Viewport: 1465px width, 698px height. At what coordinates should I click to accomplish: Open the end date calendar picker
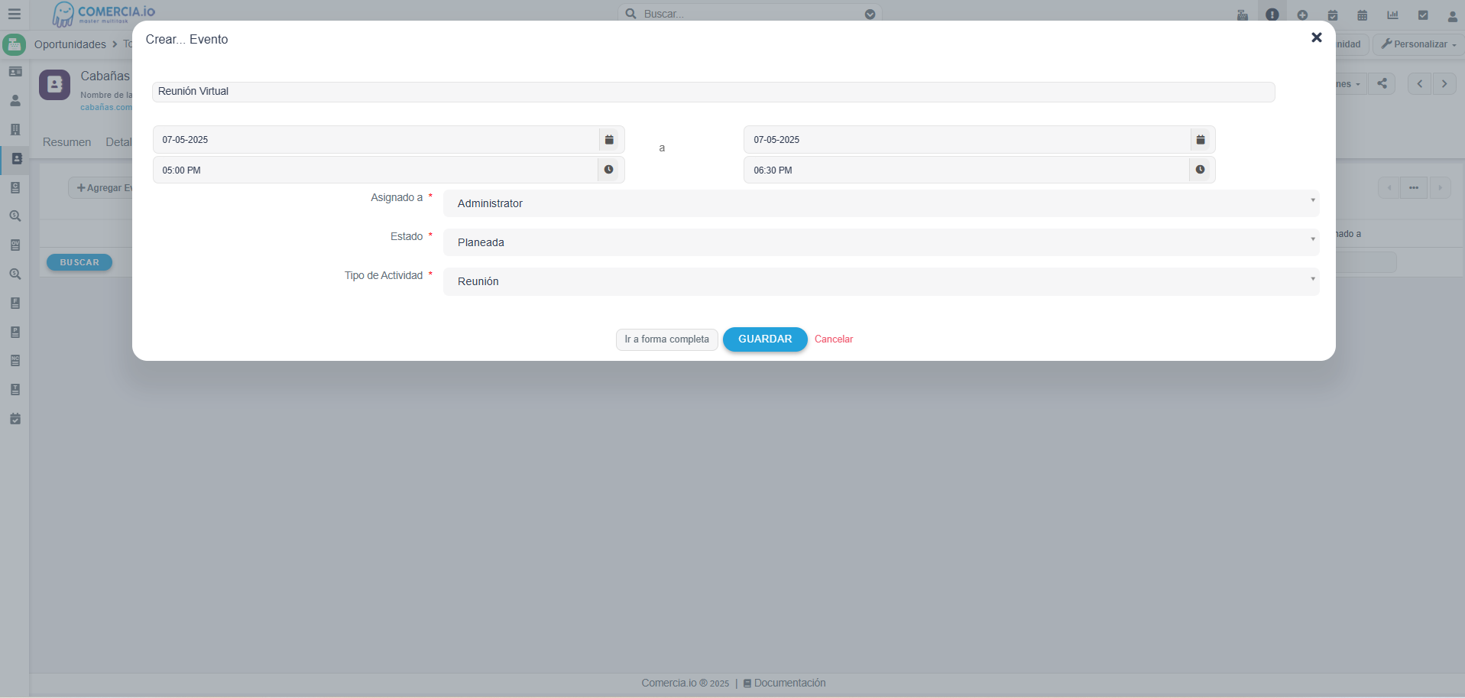[x=1201, y=140]
